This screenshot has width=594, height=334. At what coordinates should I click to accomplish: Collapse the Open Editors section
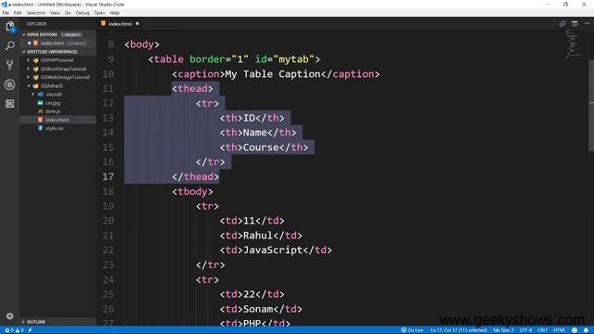[42, 34]
